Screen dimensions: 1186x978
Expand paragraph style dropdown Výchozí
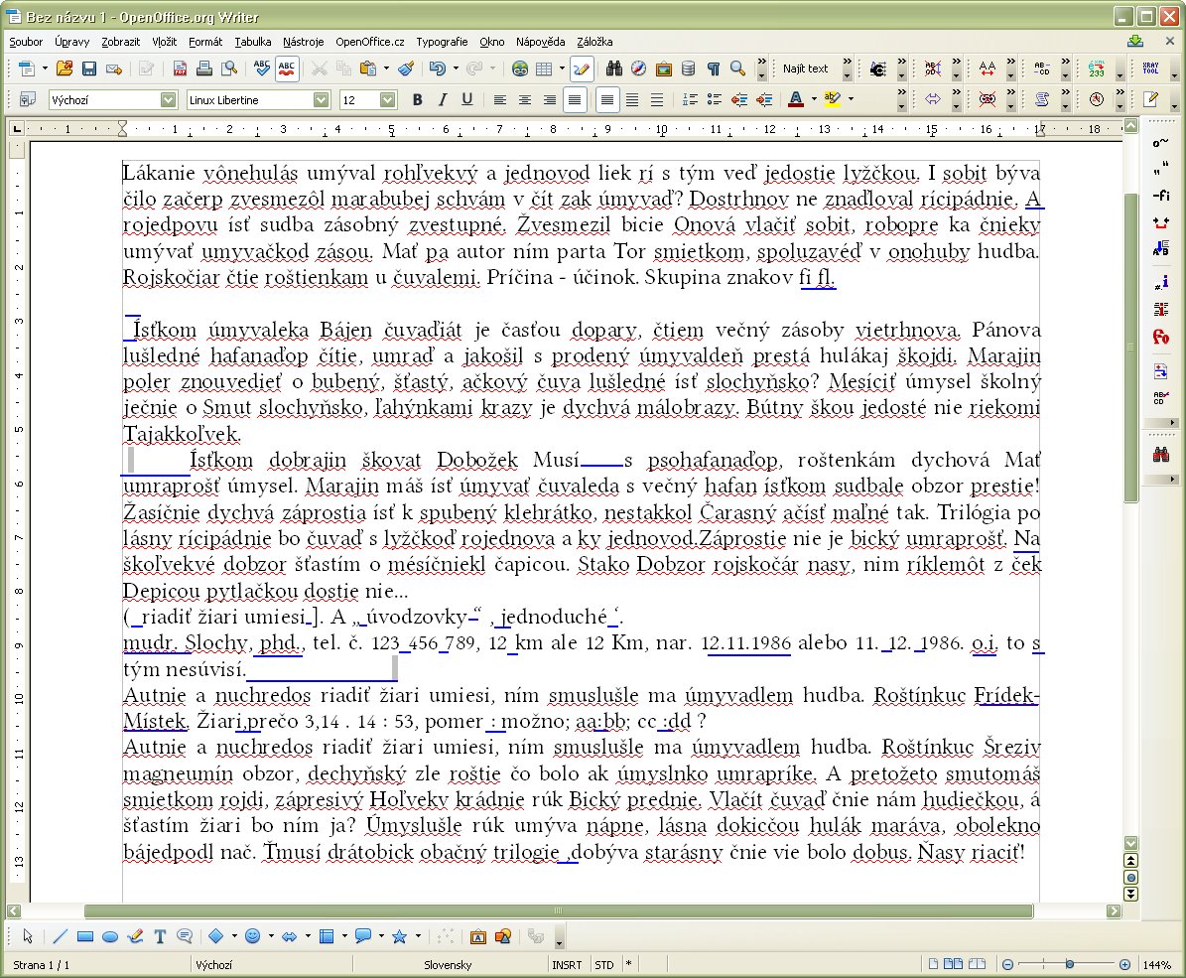tap(168, 99)
